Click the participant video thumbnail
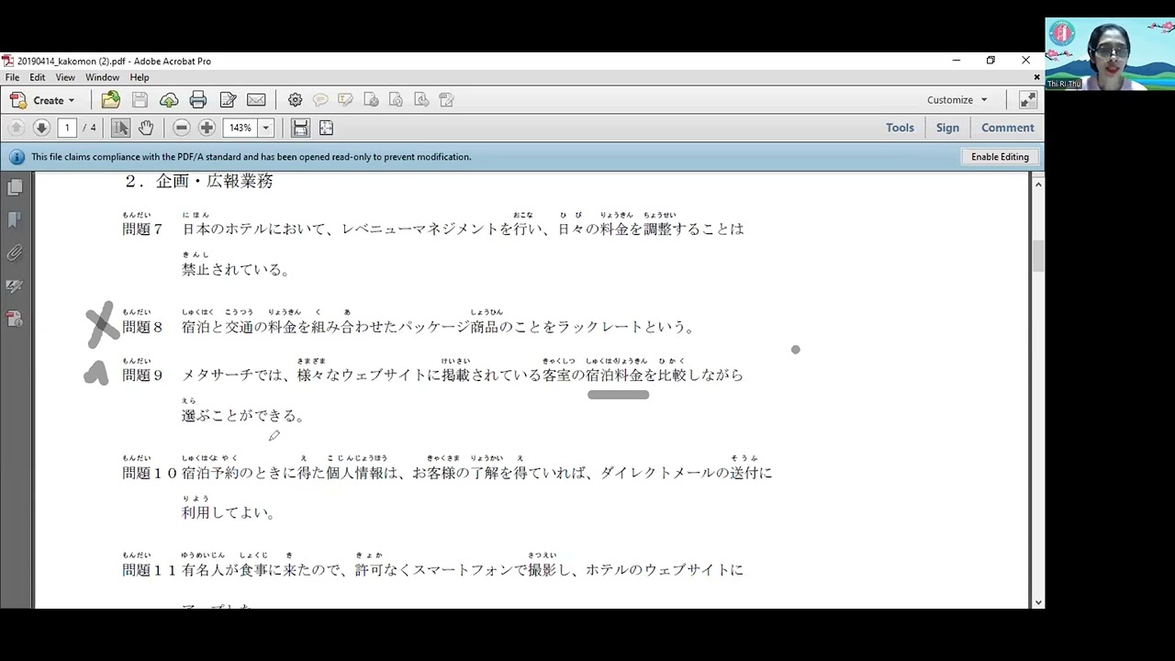The height and width of the screenshot is (661, 1175). click(x=1110, y=54)
